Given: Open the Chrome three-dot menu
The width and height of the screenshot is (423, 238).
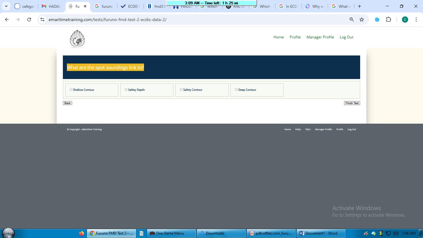Looking at the screenshot, I should [x=416, y=20].
